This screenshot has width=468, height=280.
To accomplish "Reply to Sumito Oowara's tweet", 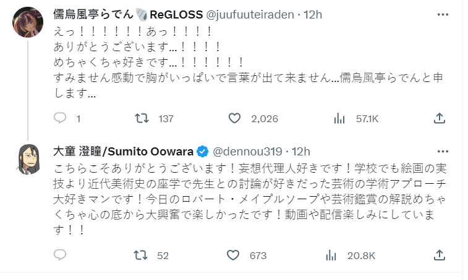I will pos(60,255).
